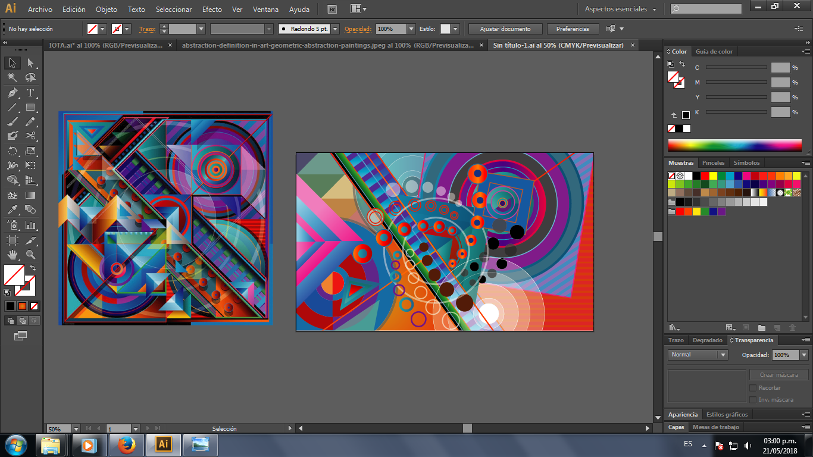Click the horizontal scrollbar thumb
This screenshot has height=457, width=813.
pos(467,428)
